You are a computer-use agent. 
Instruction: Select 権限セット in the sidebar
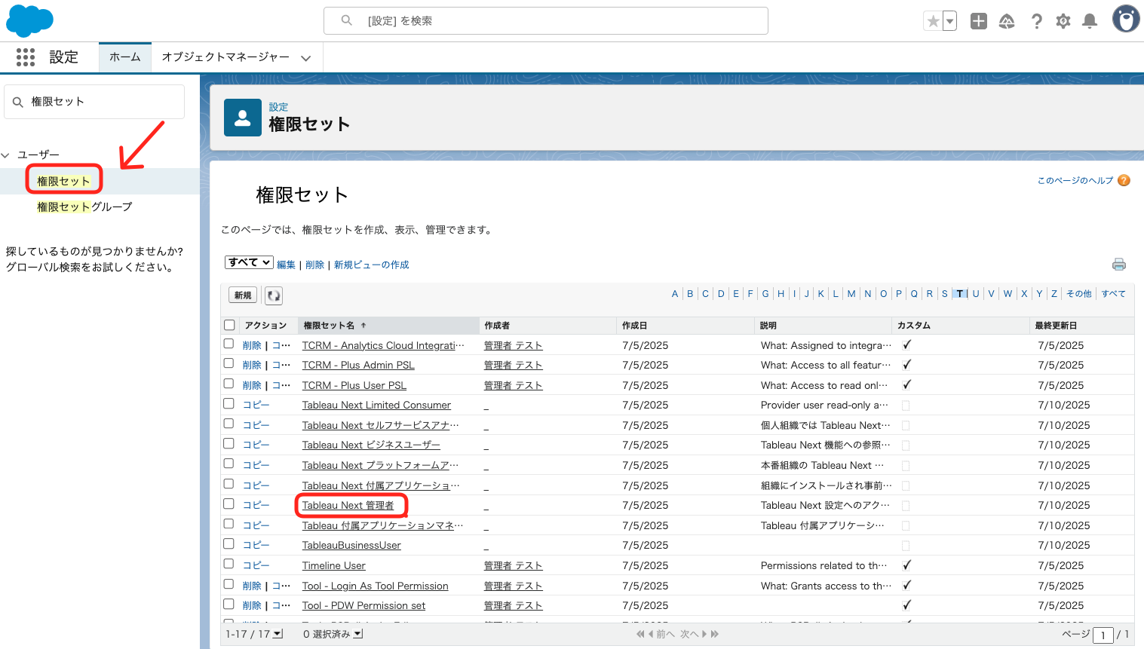click(x=63, y=181)
